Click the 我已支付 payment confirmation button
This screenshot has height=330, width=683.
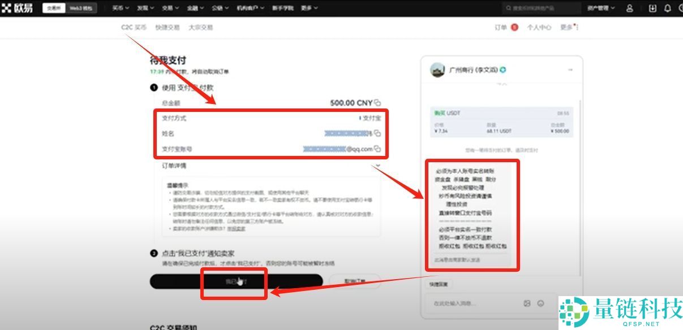(235, 281)
